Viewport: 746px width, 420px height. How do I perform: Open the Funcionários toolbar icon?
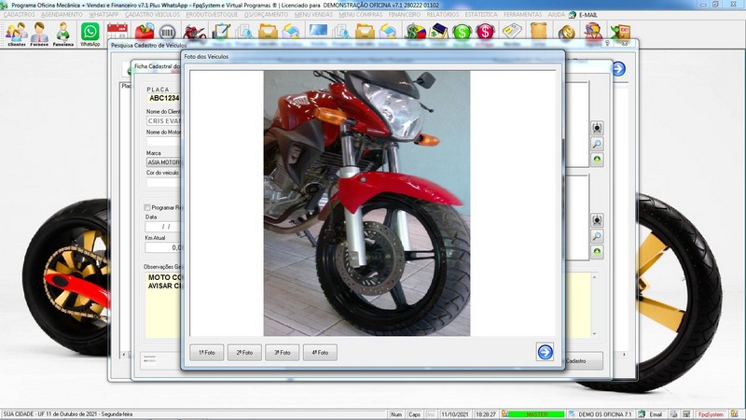pyautogui.click(x=62, y=35)
